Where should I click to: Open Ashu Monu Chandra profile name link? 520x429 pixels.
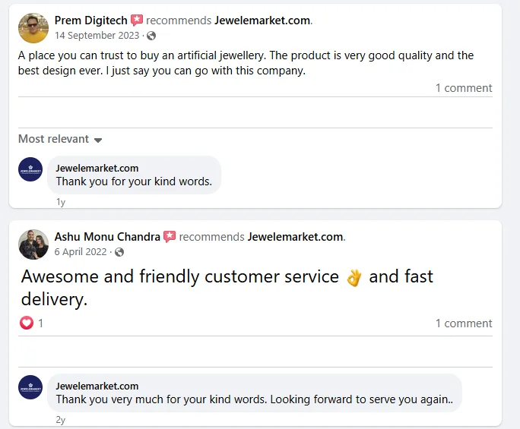[107, 237]
